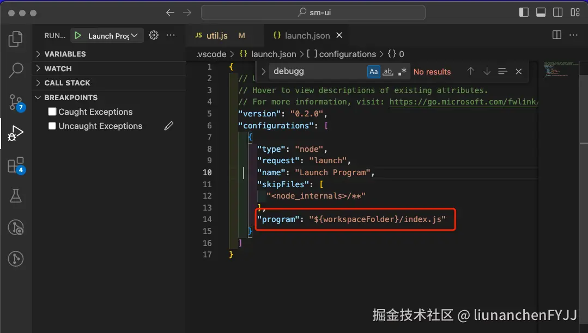The image size is (588, 333).
Task: Toggle Use Regular Expression in find widget
Action: coord(402,71)
